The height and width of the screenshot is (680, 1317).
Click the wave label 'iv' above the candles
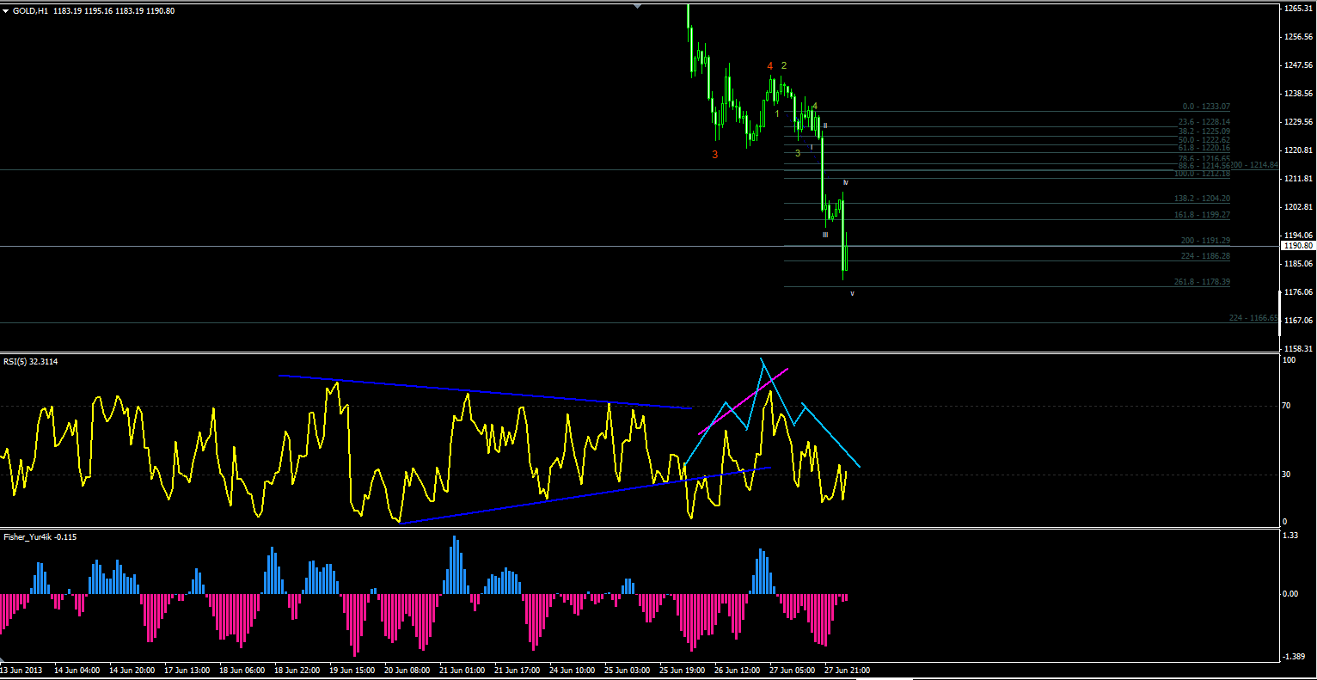coord(846,182)
